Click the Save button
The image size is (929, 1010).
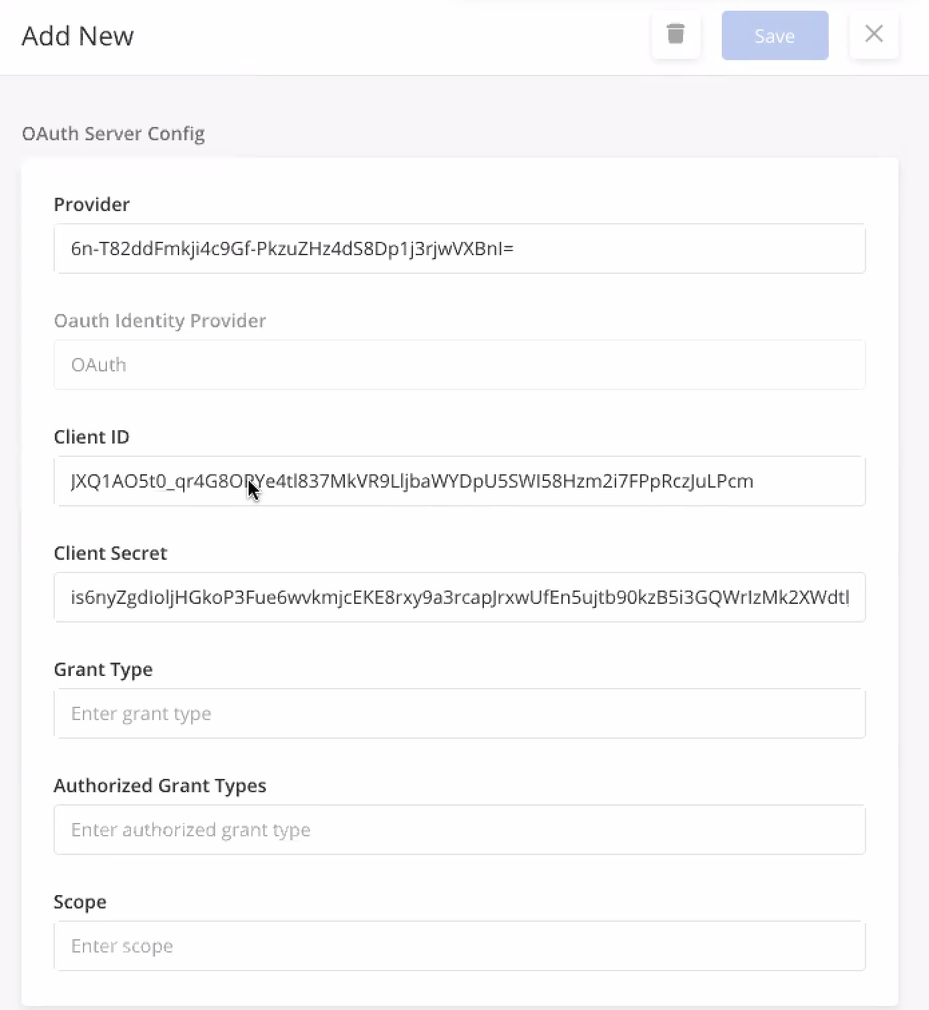775,35
